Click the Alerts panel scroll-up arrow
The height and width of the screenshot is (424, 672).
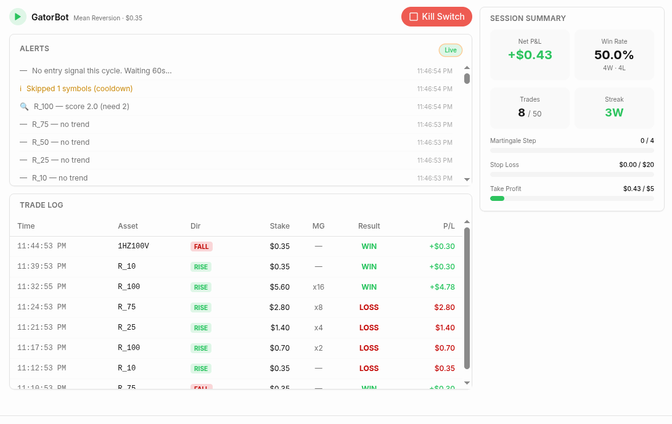[467, 68]
